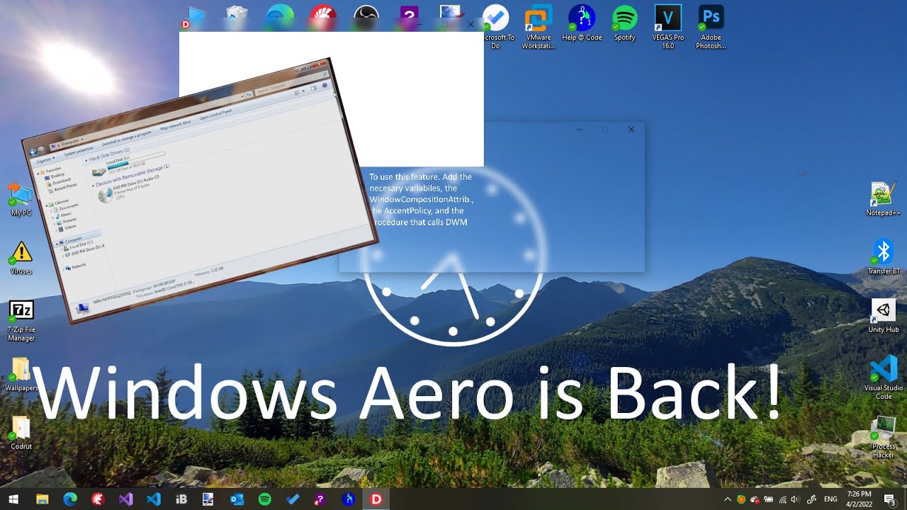Open Outlook from the taskbar

(237, 499)
